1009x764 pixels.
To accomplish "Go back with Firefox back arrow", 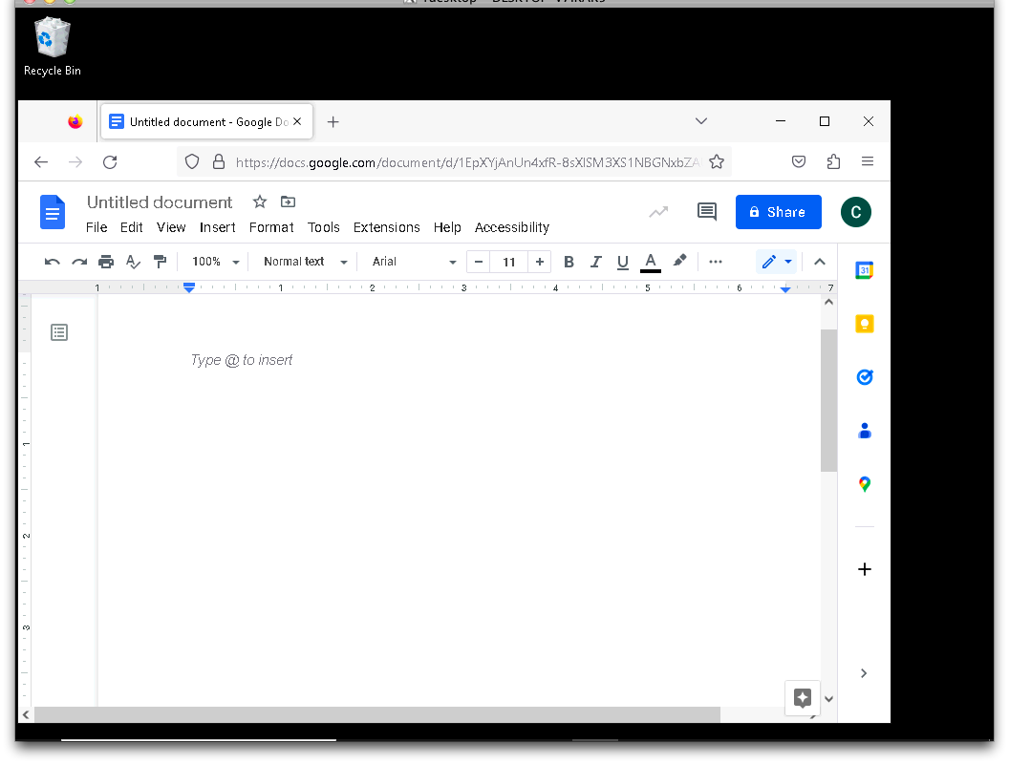I will click(41, 162).
